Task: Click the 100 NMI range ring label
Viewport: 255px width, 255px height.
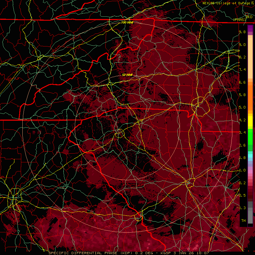Action: point(127,22)
